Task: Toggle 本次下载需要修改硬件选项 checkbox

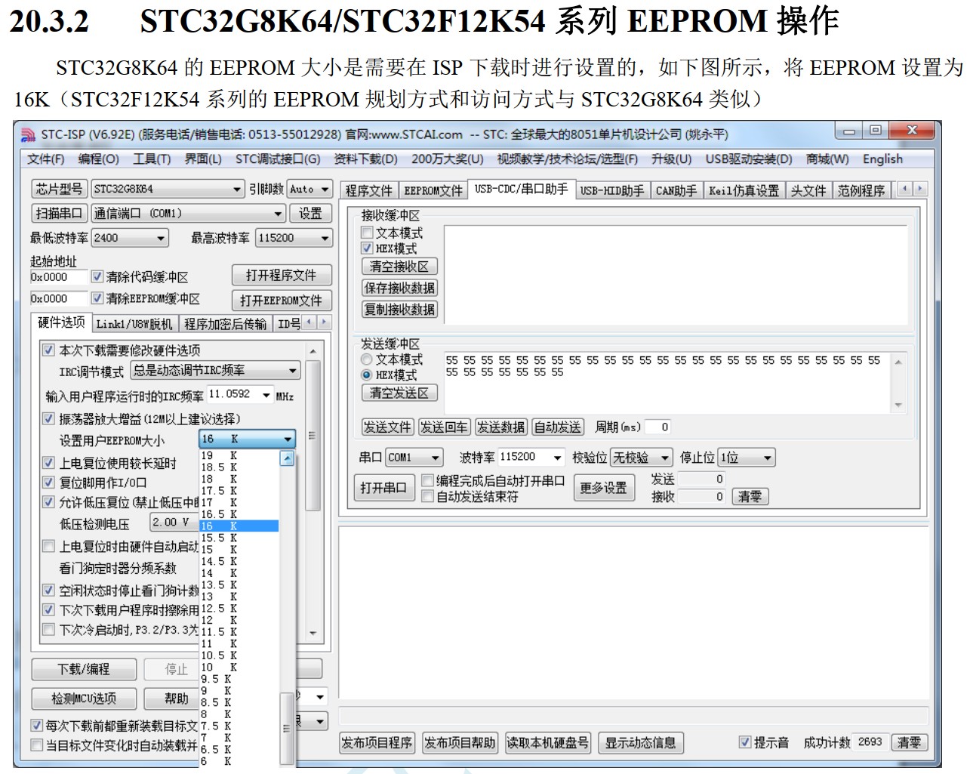Action: pos(48,350)
